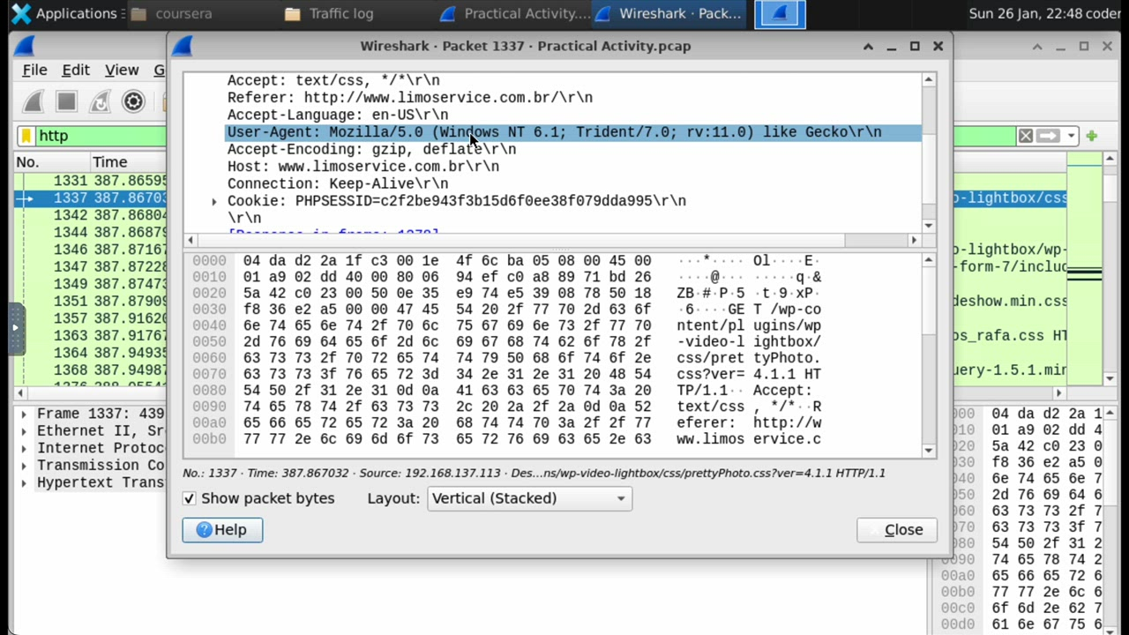The image size is (1129, 635).
Task: Open the View menu
Action: pos(122,71)
